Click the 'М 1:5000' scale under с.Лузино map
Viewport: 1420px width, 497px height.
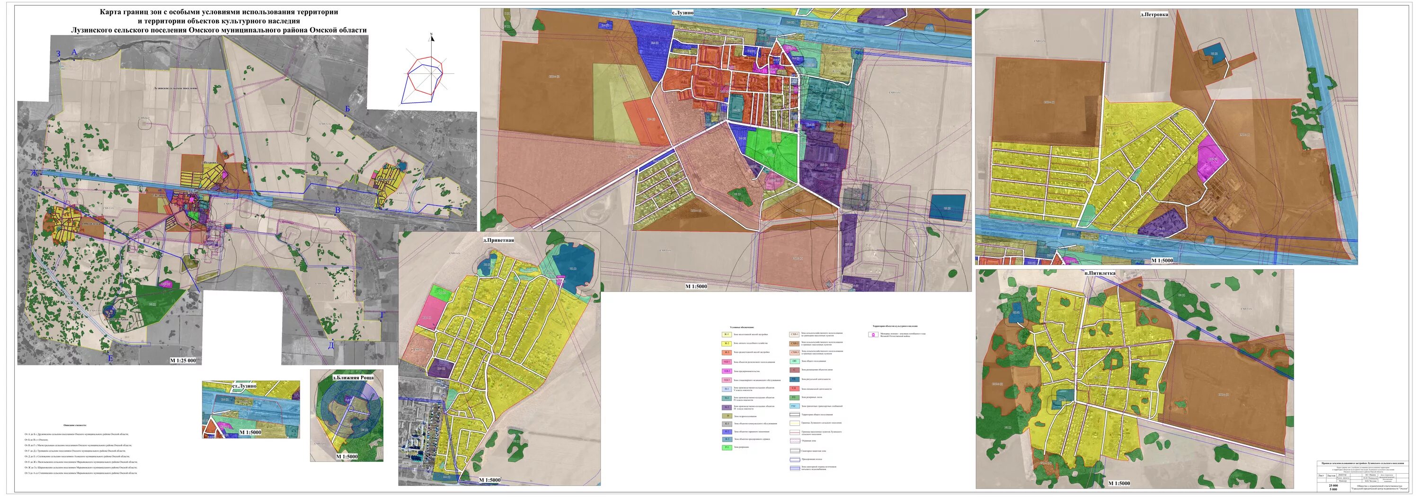click(x=696, y=286)
